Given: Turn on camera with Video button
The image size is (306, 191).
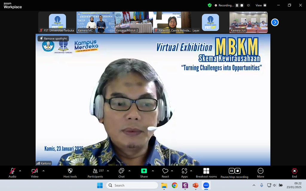Looking at the screenshot, I should click(35, 171).
